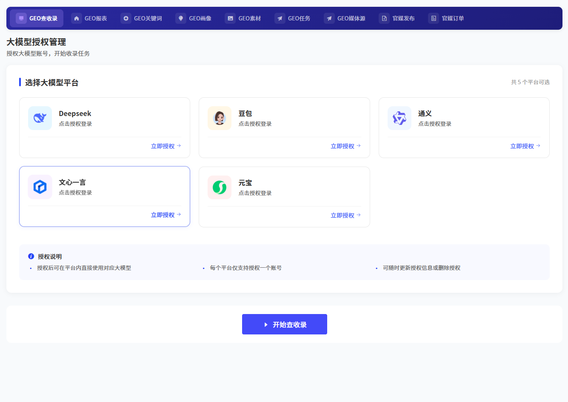The width and height of the screenshot is (568, 402).
Task: Select the GEO素材 tab
Action: pos(243,18)
